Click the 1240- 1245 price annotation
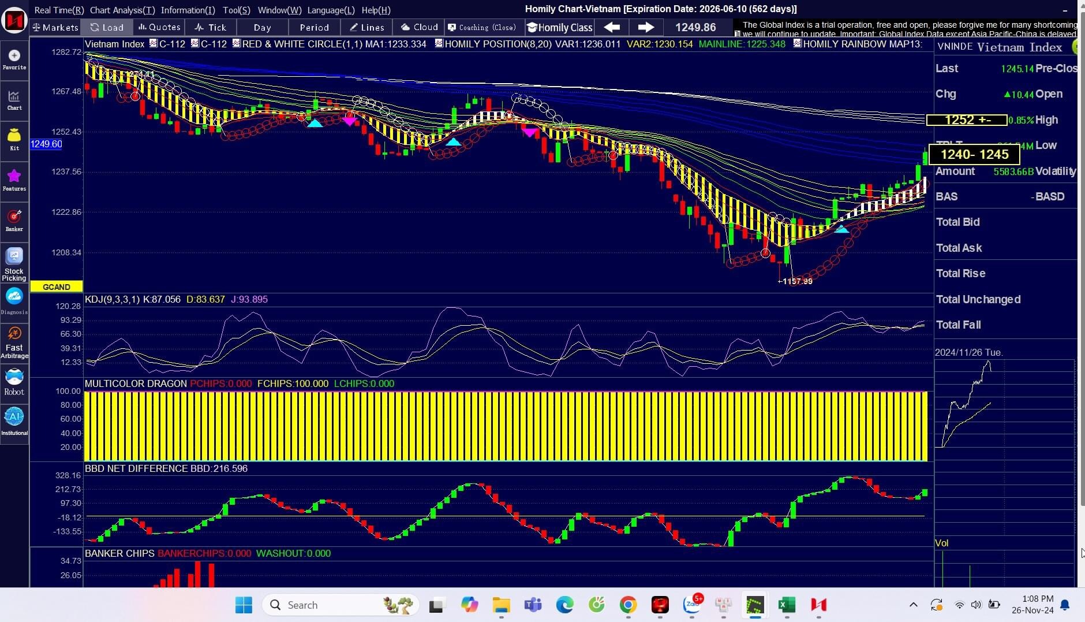The height and width of the screenshot is (622, 1085). point(974,154)
